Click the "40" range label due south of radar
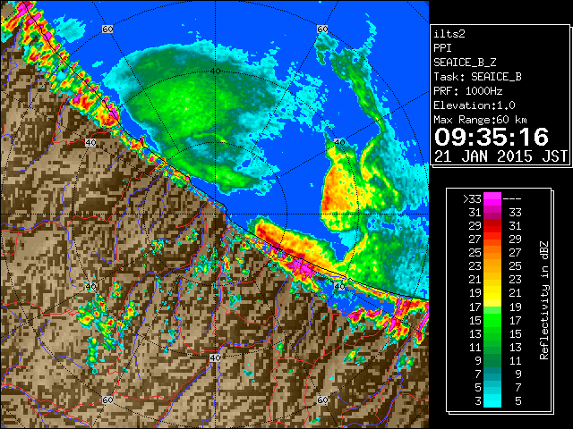 215,357
